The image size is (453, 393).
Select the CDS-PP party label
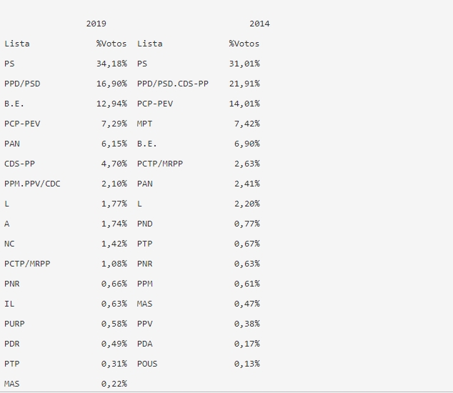coord(19,164)
